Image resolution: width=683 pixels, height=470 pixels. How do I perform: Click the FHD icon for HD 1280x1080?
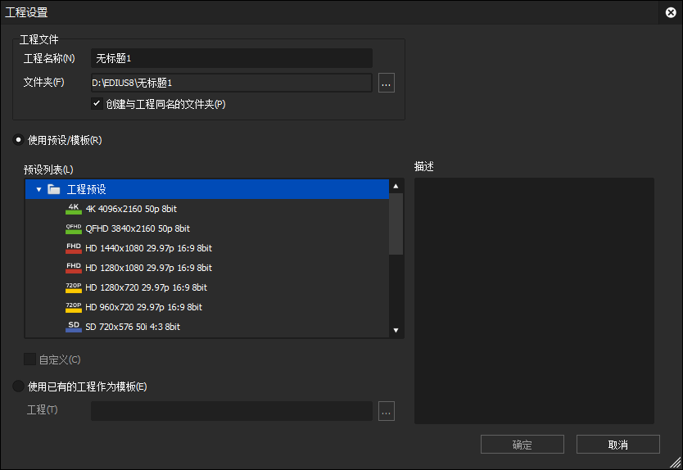pyautogui.click(x=74, y=268)
